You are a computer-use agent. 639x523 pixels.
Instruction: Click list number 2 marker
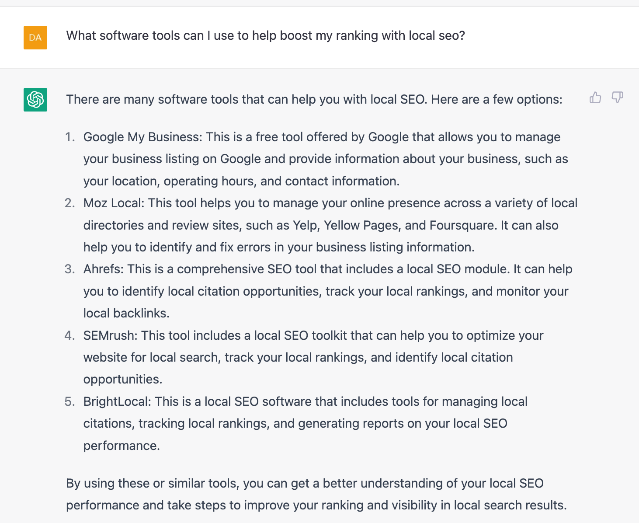pos(70,203)
